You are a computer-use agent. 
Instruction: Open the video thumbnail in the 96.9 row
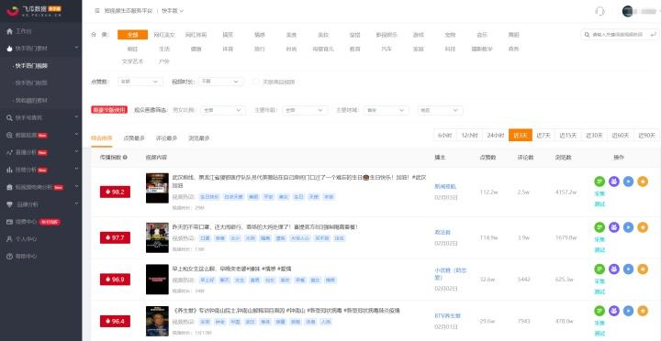(x=157, y=279)
